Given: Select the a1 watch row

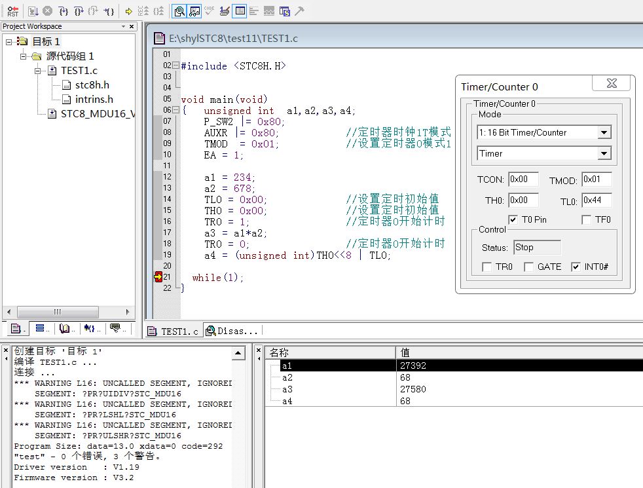Looking at the screenshot, I should coord(454,366).
